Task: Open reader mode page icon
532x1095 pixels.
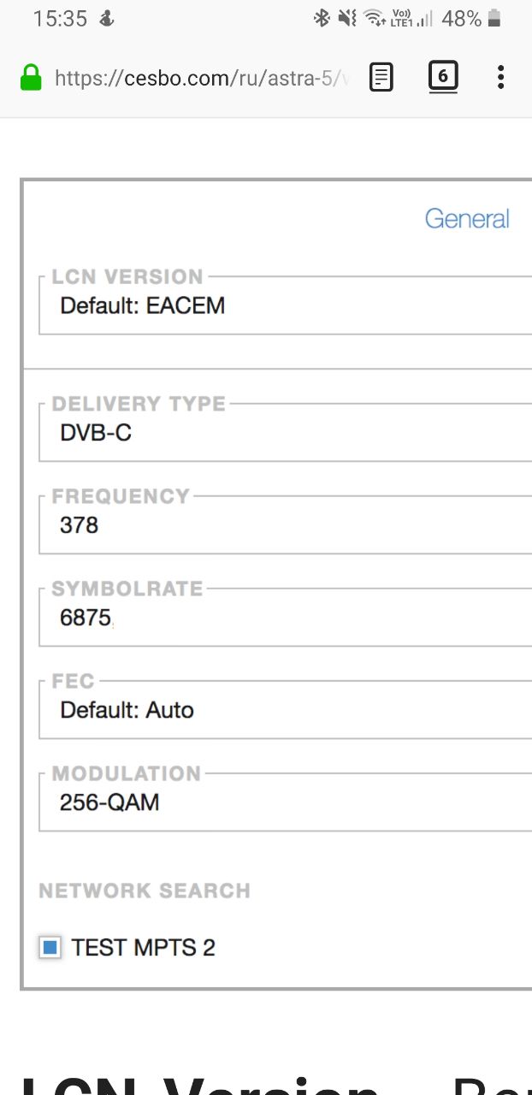Action: pyautogui.click(x=381, y=79)
